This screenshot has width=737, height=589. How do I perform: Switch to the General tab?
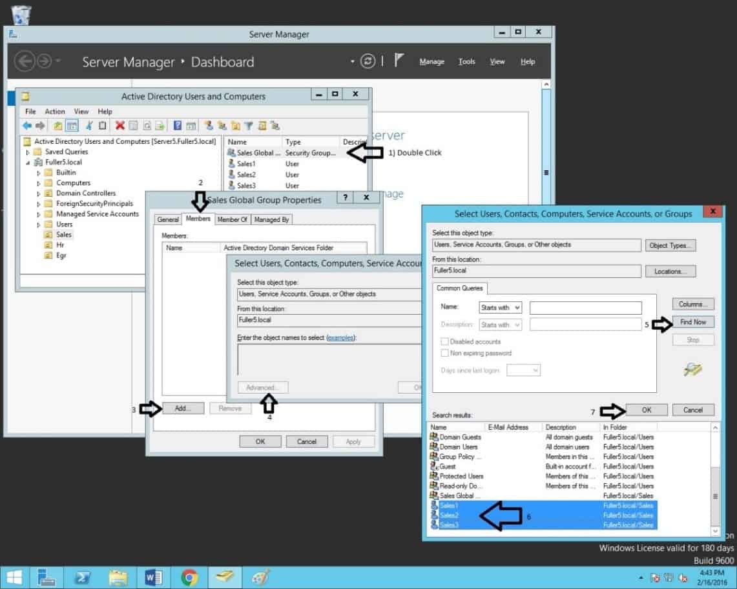pos(168,219)
